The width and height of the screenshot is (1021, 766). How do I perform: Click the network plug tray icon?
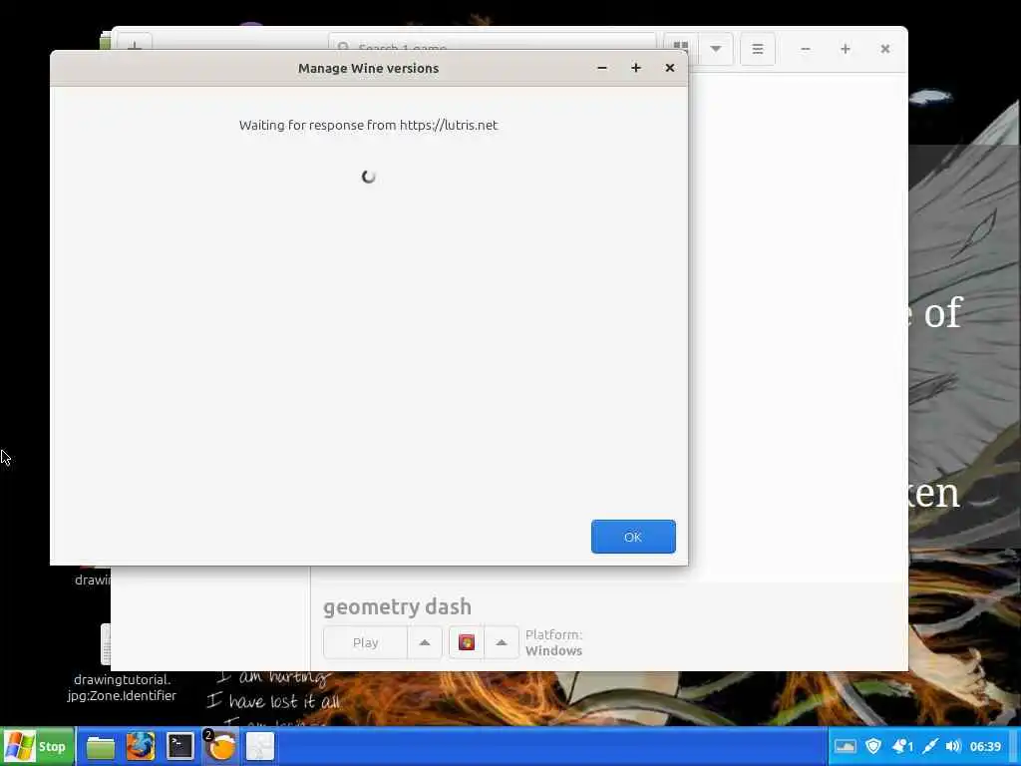(930, 746)
